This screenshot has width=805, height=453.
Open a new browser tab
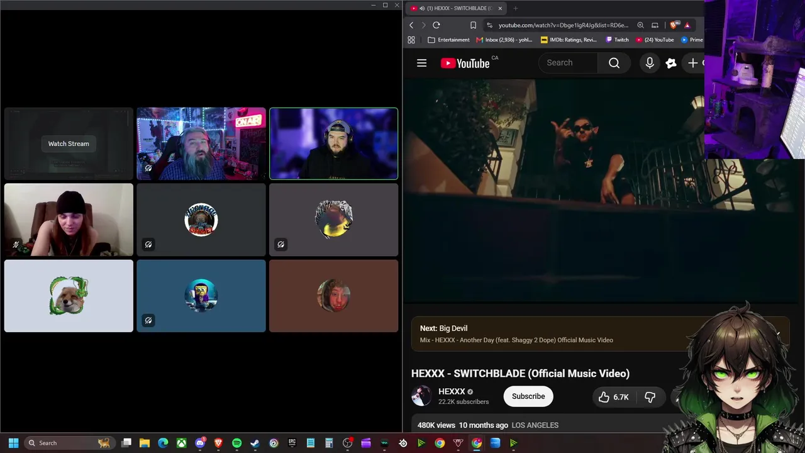click(515, 8)
